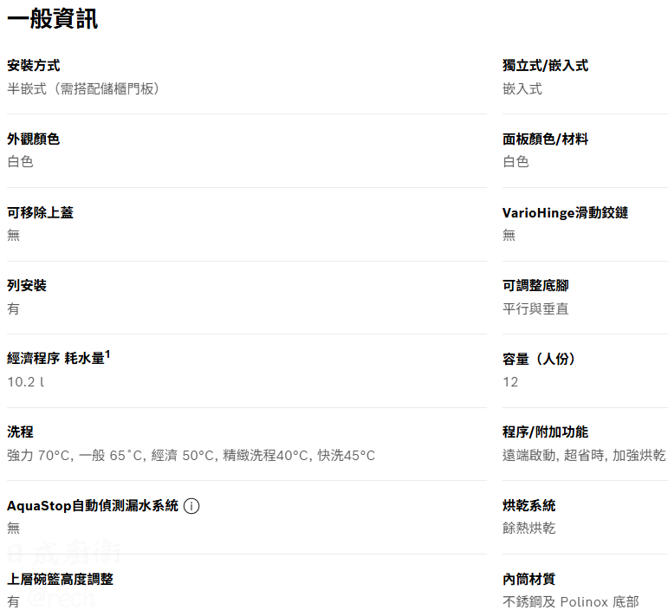Viewport: 668px width, 610px height.
Task: Select the 內筒材質 label
Action: tap(529, 579)
